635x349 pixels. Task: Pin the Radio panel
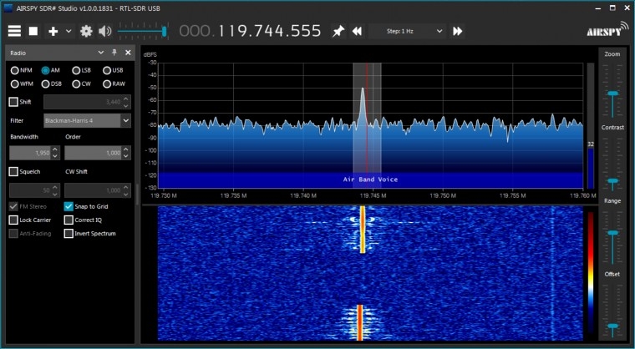coord(114,53)
